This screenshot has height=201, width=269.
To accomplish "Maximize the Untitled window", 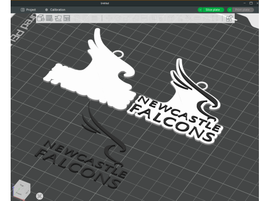I will click(x=251, y=3).
